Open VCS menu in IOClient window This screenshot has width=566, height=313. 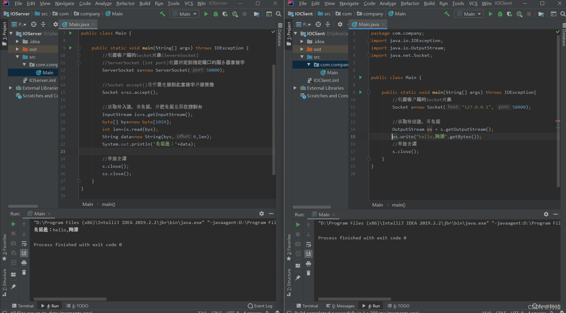click(x=473, y=4)
